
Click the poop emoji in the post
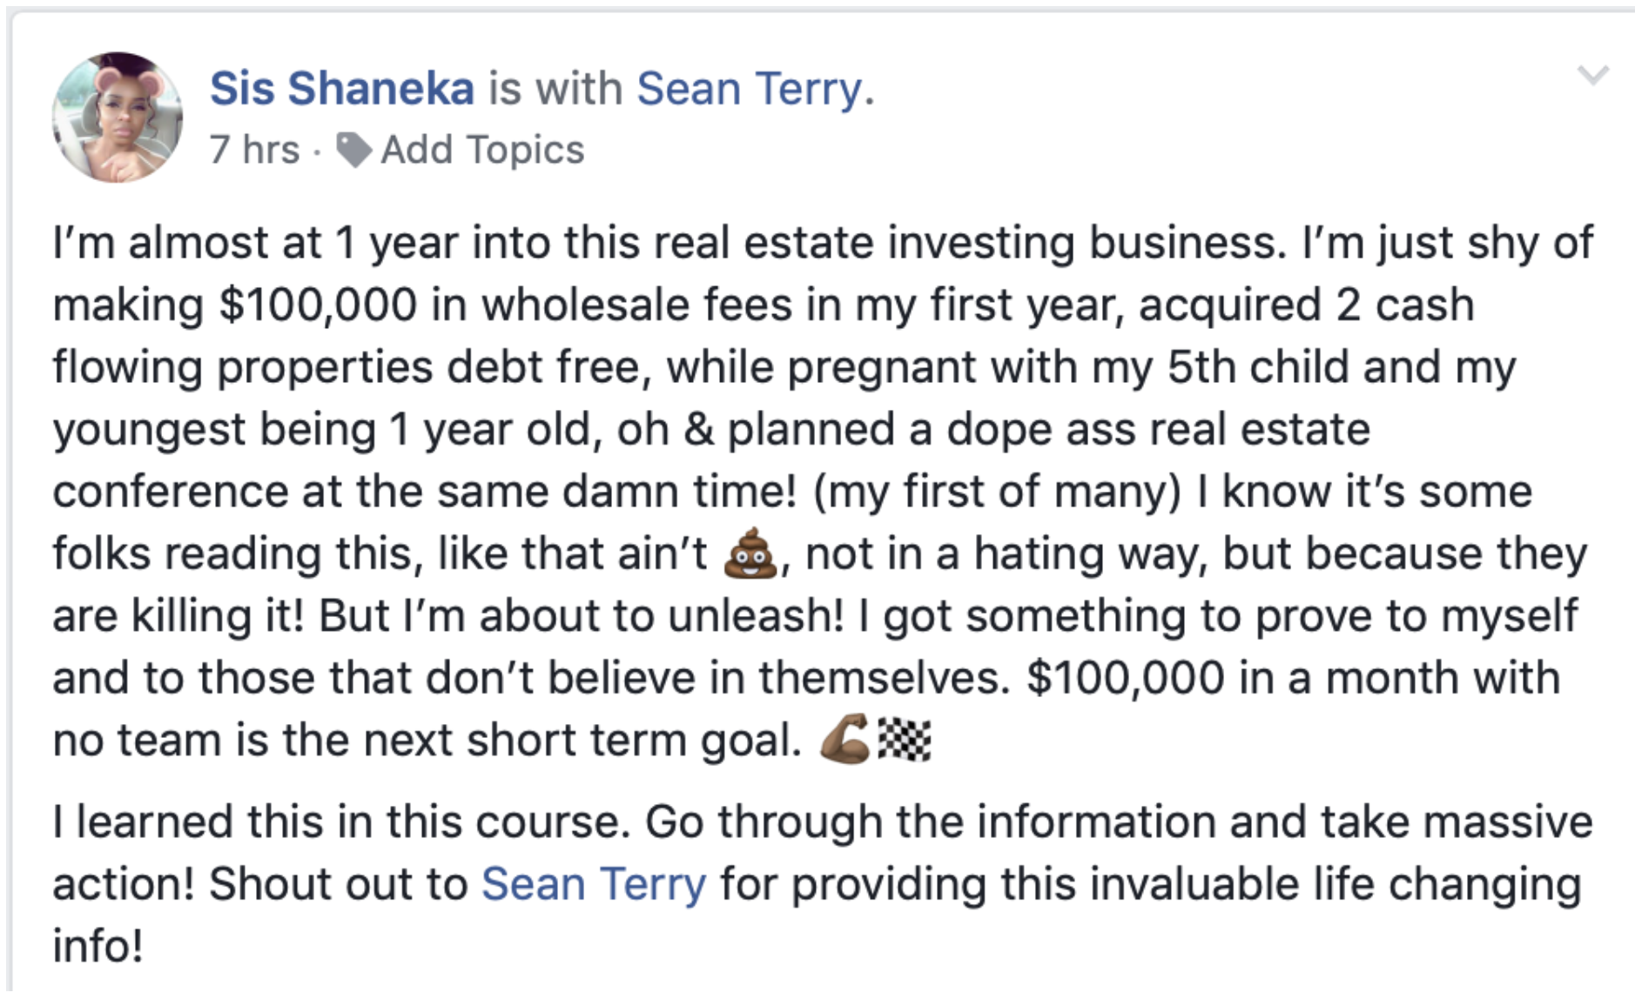pos(750,553)
